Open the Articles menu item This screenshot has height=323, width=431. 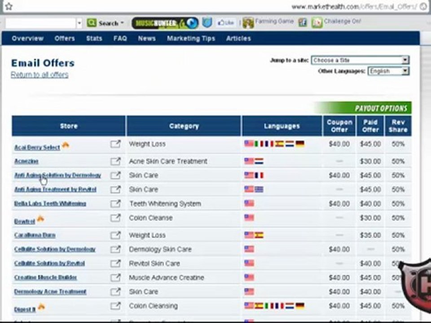click(238, 39)
